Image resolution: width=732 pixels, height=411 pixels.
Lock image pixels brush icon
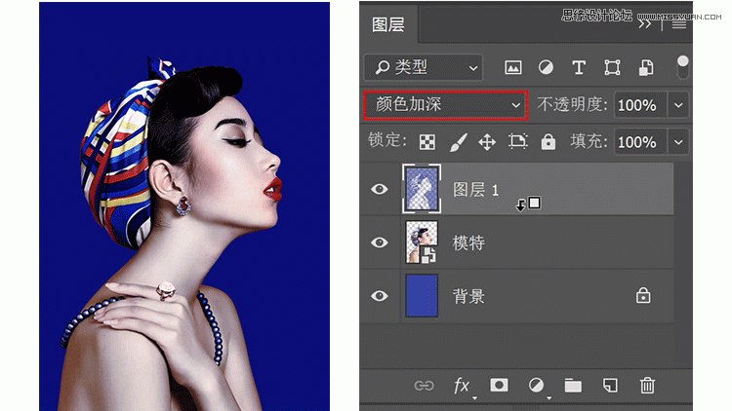(457, 142)
